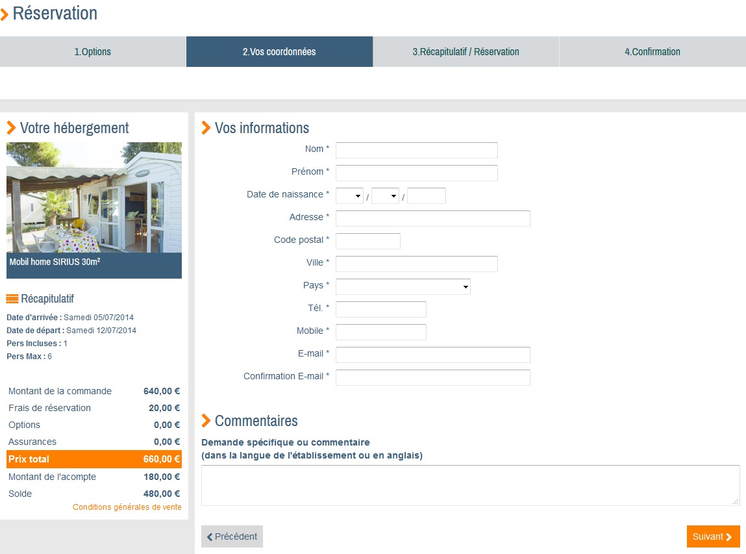The height and width of the screenshot is (554, 746).
Task: Click into the Adresse field
Action: [433, 218]
